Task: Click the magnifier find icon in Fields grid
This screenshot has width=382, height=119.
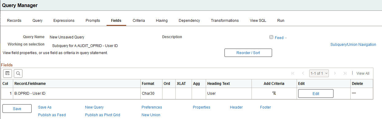Action: (18, 73)
